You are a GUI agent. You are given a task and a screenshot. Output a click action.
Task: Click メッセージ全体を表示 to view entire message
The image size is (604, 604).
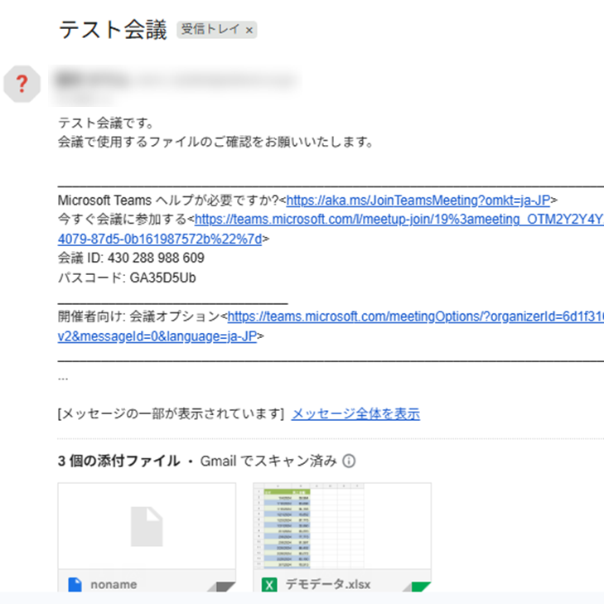point(355,414)
